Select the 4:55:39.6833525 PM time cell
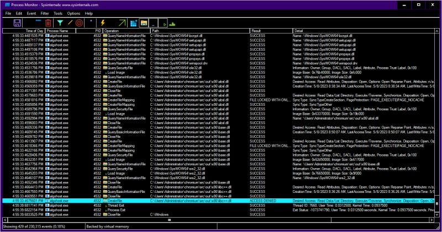Viewport: 442px width, 232px height. point(28,214)
